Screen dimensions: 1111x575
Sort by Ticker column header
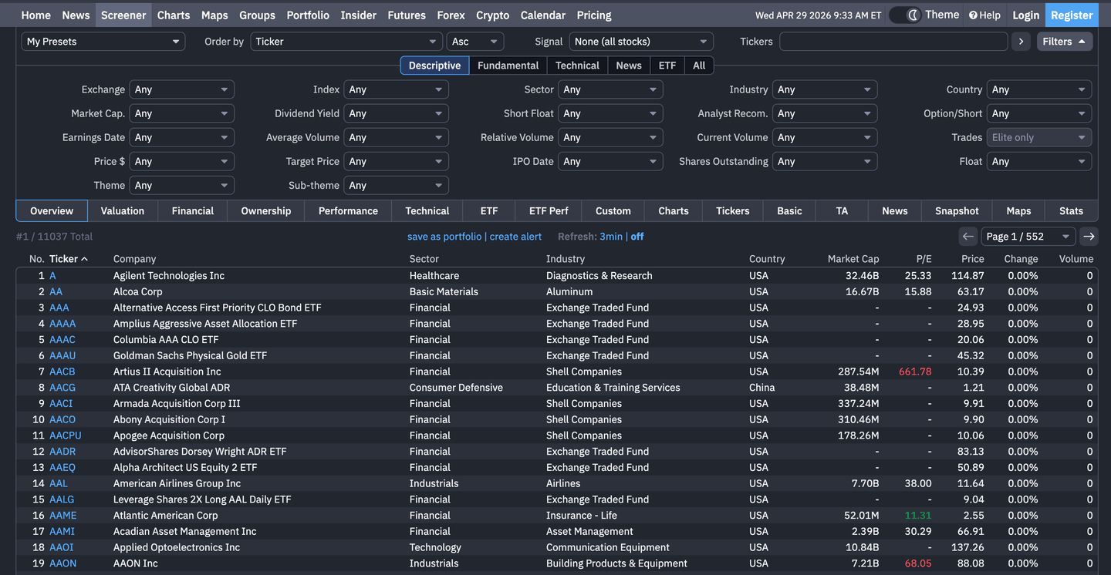click(x=69, y=259)
